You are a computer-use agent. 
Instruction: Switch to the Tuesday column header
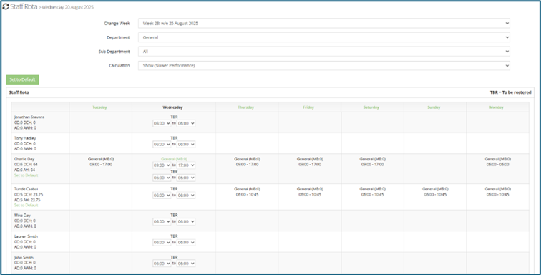click(99, 107)
